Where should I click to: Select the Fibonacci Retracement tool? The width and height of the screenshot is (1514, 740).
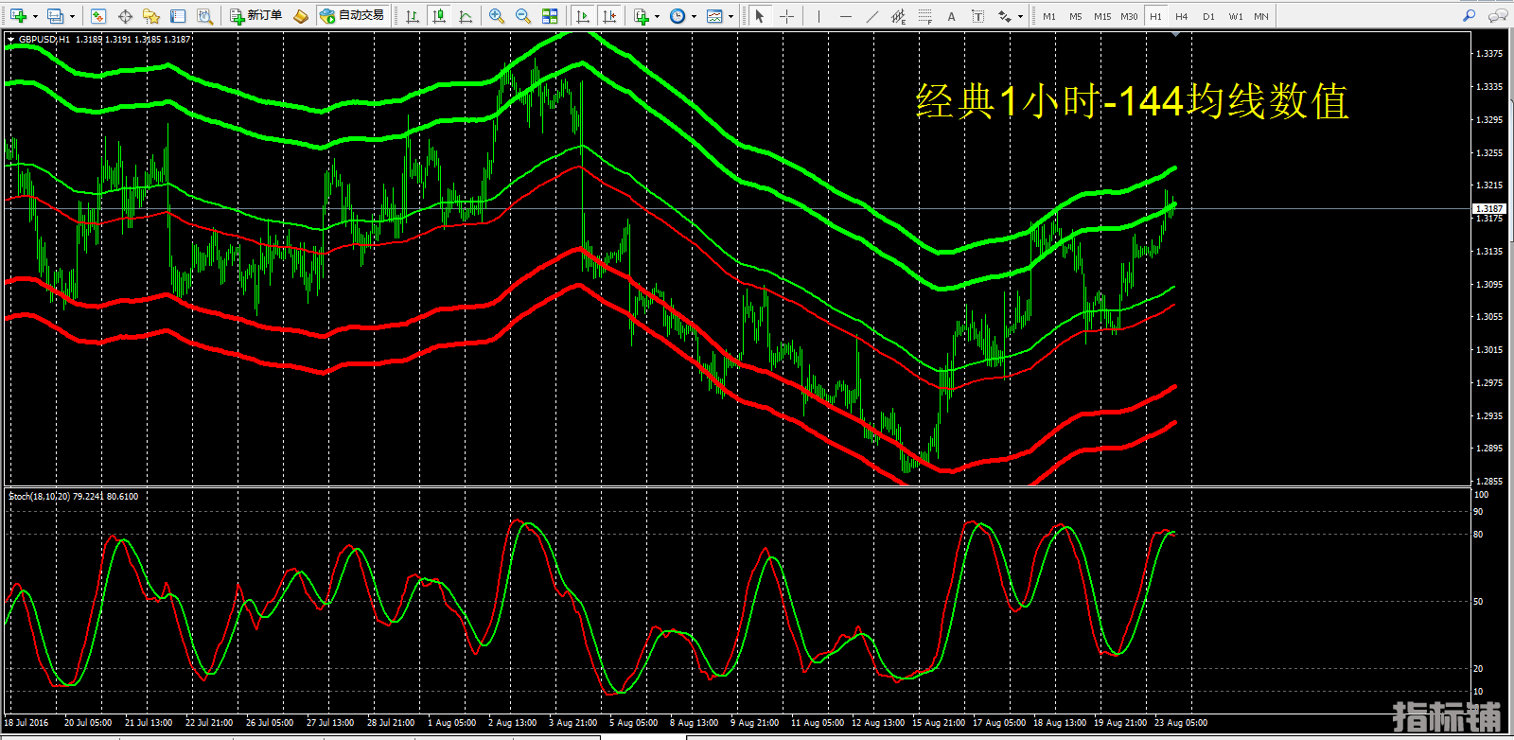pyautogui.click(x=924, y=16)
